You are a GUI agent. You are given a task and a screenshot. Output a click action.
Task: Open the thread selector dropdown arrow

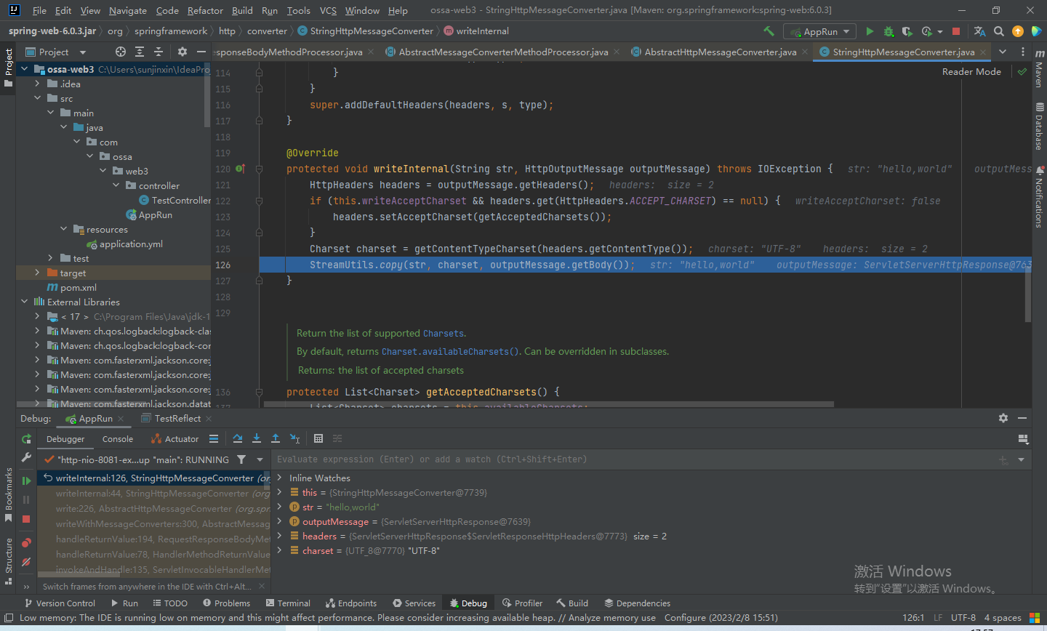[x=260, y=459]
